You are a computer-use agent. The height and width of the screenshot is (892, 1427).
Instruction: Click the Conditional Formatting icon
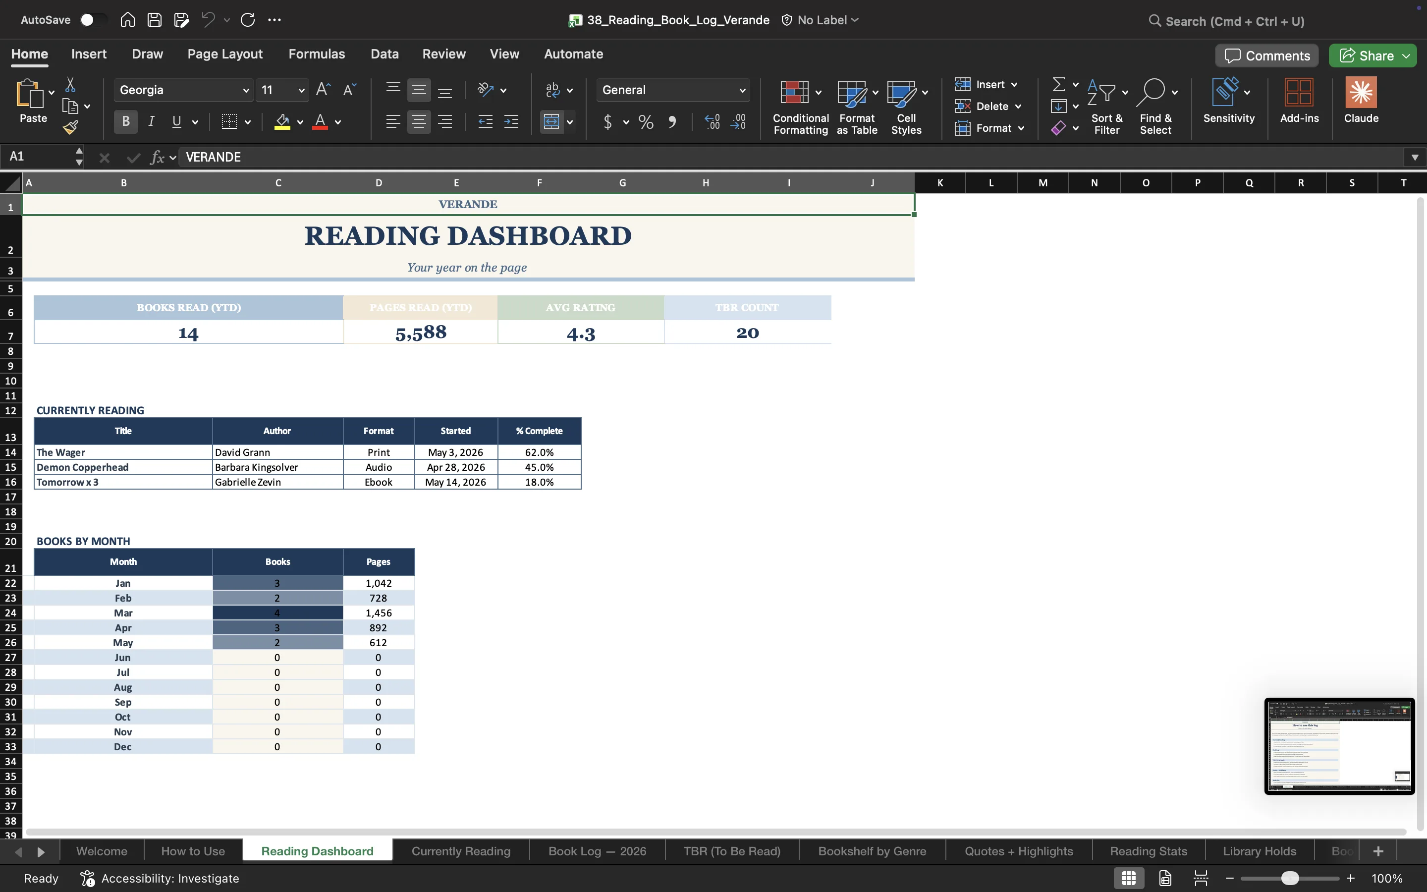(x=794, y=92)
